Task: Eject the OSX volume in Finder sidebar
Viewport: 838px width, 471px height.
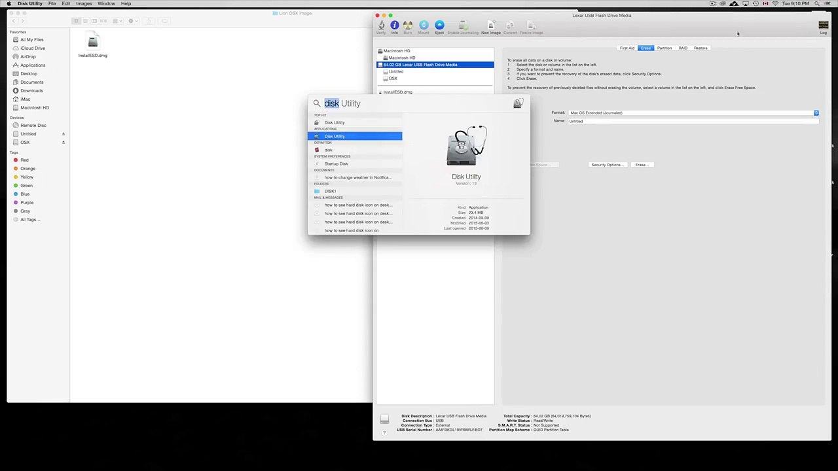Action: [64, 143]
